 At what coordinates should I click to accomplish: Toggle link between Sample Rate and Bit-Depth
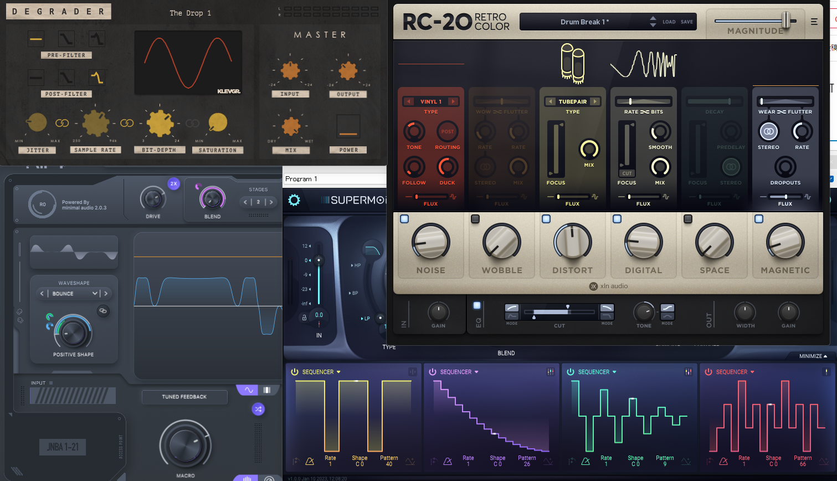tap(127, 123)
